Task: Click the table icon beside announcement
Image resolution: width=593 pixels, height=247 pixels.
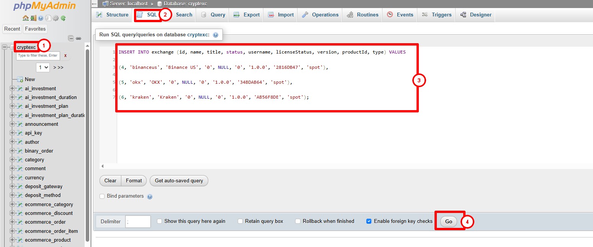Action: (20, 124)
